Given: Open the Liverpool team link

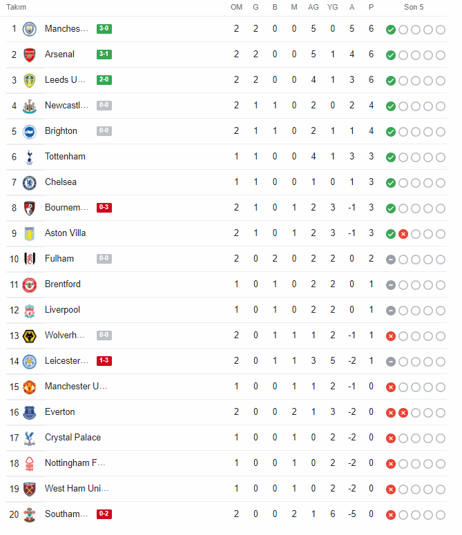Looking at the screenshot, I should 62,309.
